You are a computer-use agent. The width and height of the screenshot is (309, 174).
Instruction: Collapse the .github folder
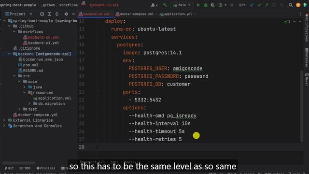(9, 26)
